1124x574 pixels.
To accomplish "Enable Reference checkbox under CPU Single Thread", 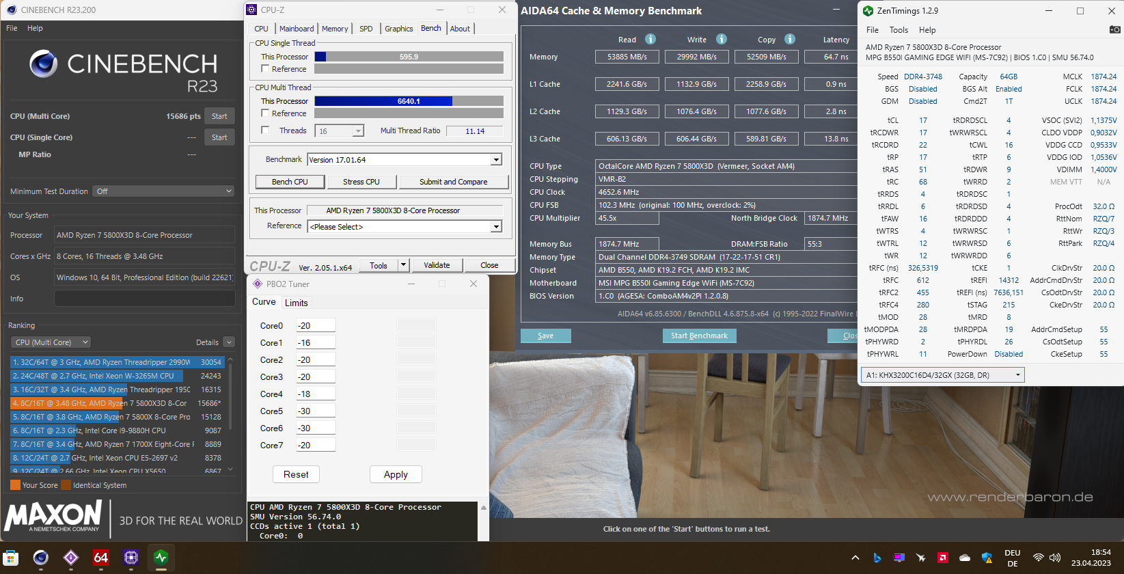I will (x=265, y=69).
